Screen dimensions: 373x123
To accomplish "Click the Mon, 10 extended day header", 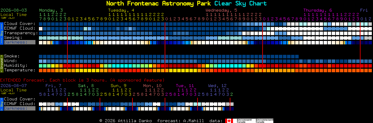I will pos(152,86).
